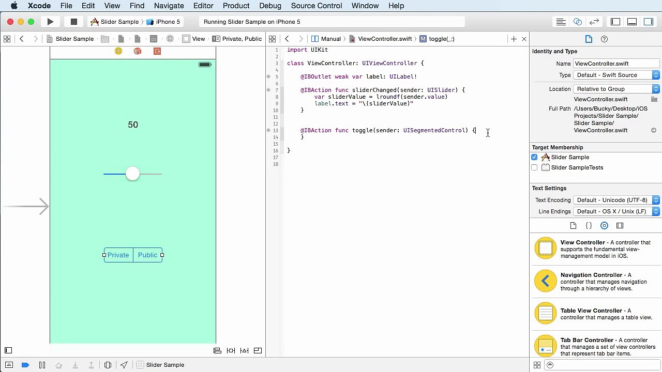Open the toggle(_:) method jump bar
Viewport: 662px width, 372px height.
(x=437, y=39)
